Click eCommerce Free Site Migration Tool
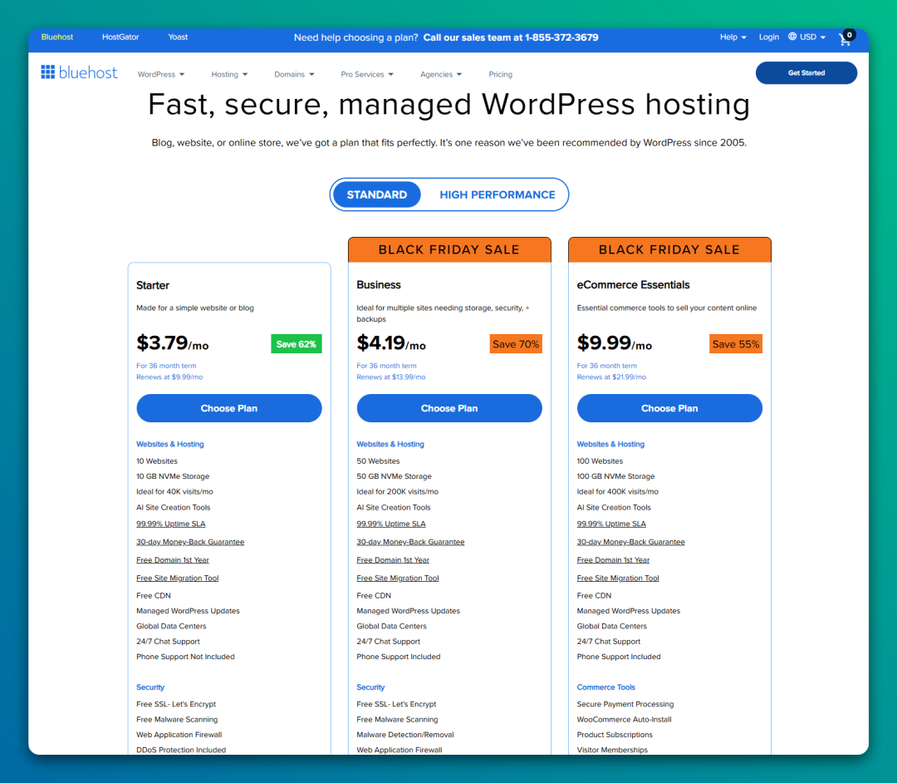 pos(618,578)
